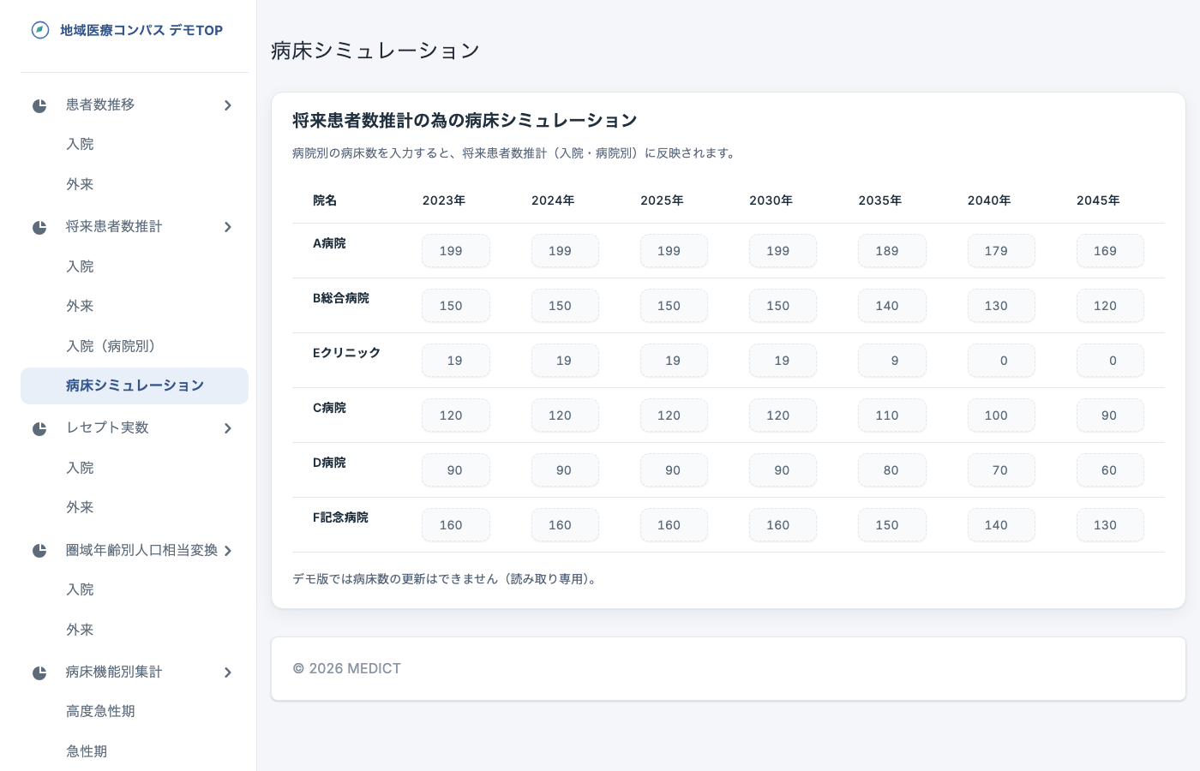Image resolution: width=1200 pixels, height=771 pixels.
Task: Click pie chart icon beside 将来患者数推計
Action: tap(39, 227)
